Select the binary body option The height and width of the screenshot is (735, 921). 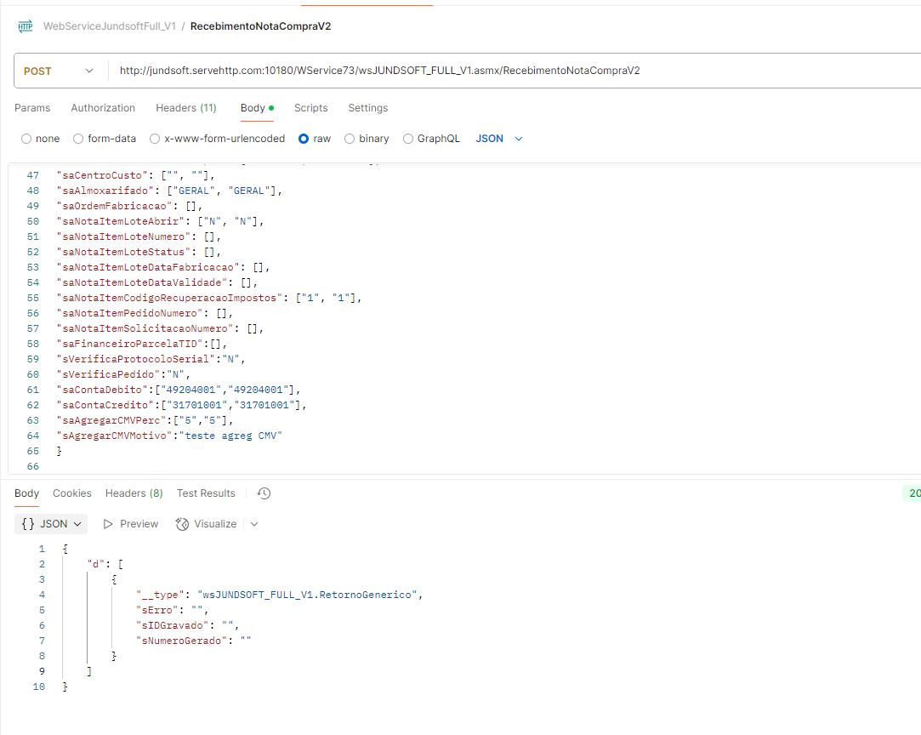pos(350,139)
